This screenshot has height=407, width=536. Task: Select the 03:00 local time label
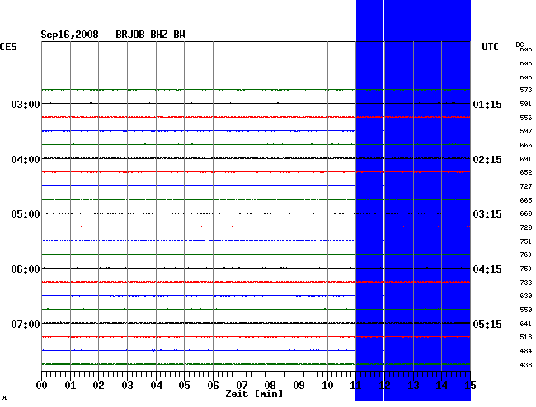pyautogui.click(x=26, y=104)
